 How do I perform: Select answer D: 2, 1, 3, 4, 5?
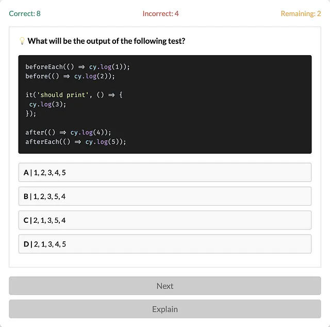pyautogui.click(x=165, y=244)
